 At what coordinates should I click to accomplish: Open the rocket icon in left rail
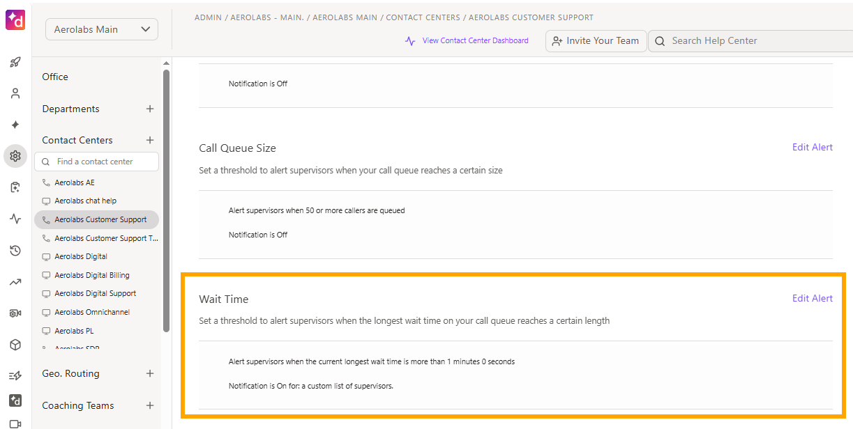click(15, 62)
